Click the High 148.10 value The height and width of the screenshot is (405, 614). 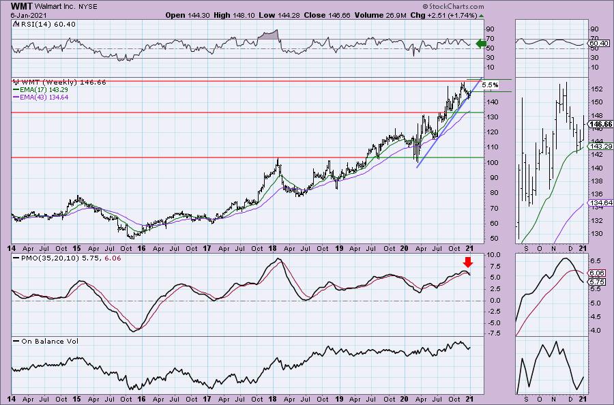coord(234,15)
